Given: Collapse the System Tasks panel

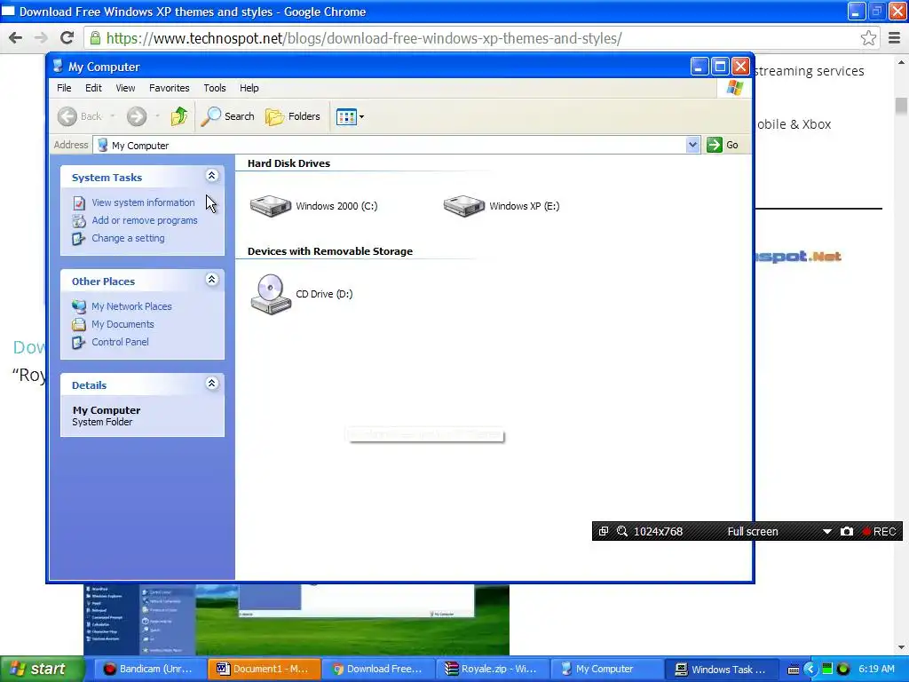Looking at the screenshot, I should point(211,176).
